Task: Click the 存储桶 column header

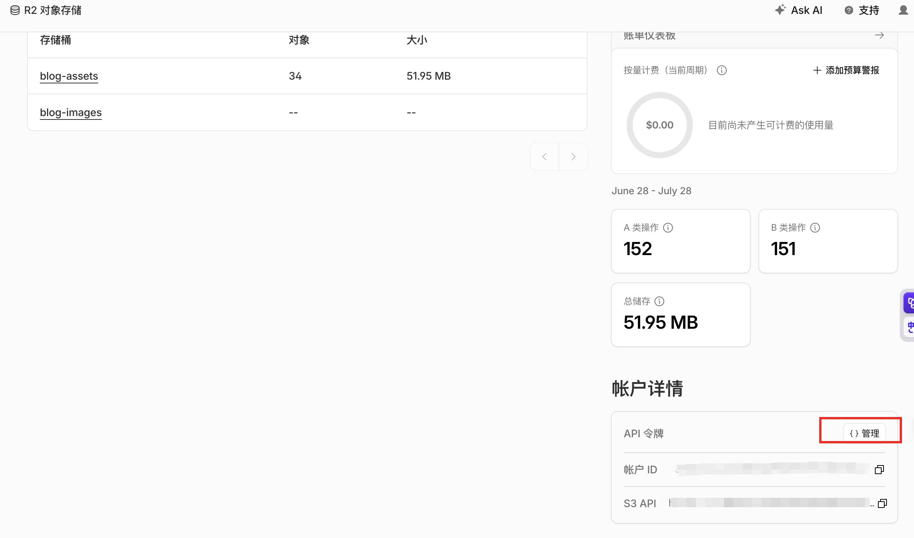Action: [55, 40]
